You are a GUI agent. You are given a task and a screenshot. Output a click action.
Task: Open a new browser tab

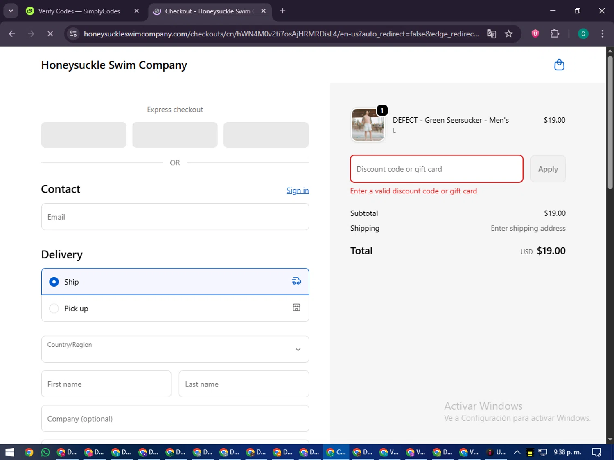coord(282,11)
